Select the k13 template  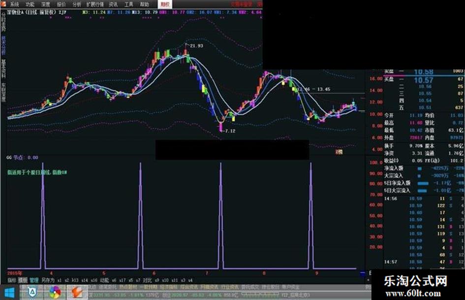pos(75,280)
